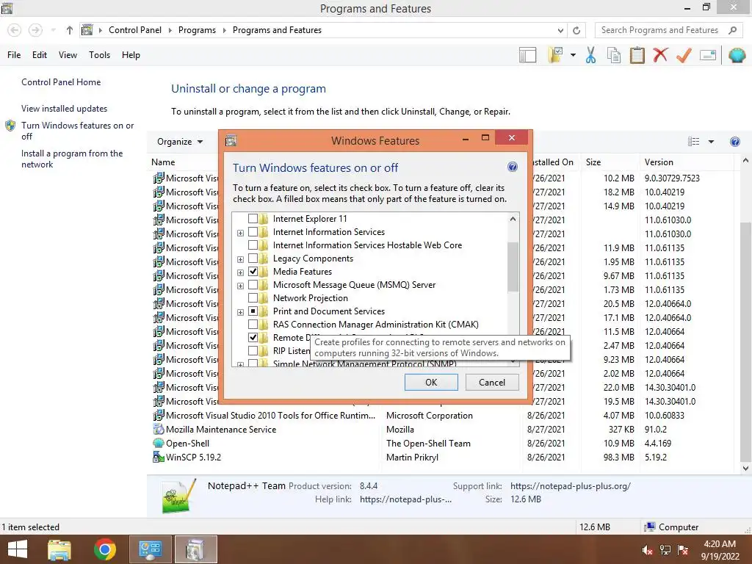Click the search magnifier icon
Image resolution: width=752 pixels, height=564 pixels.
click(732, 30)
